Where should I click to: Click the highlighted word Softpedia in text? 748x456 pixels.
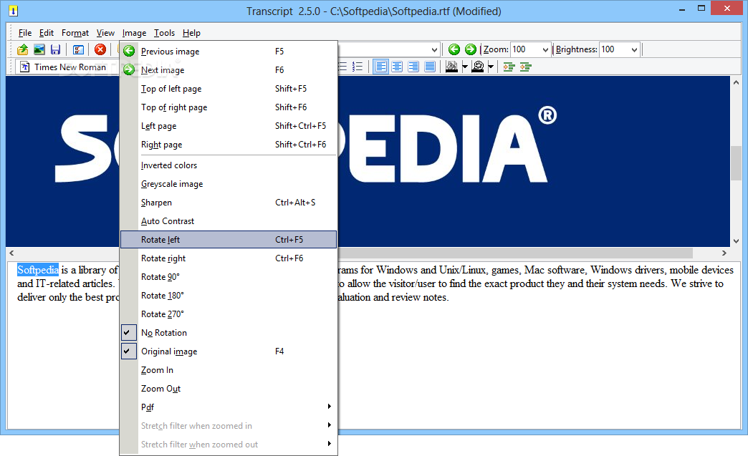coord(38,270)
